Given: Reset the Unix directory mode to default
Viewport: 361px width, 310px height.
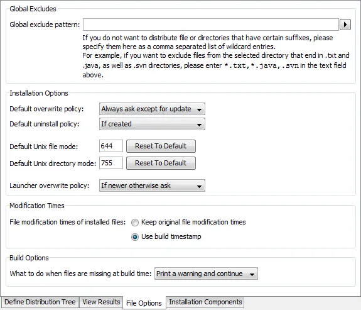Looking at the screenshot, I should pos(161,163).
